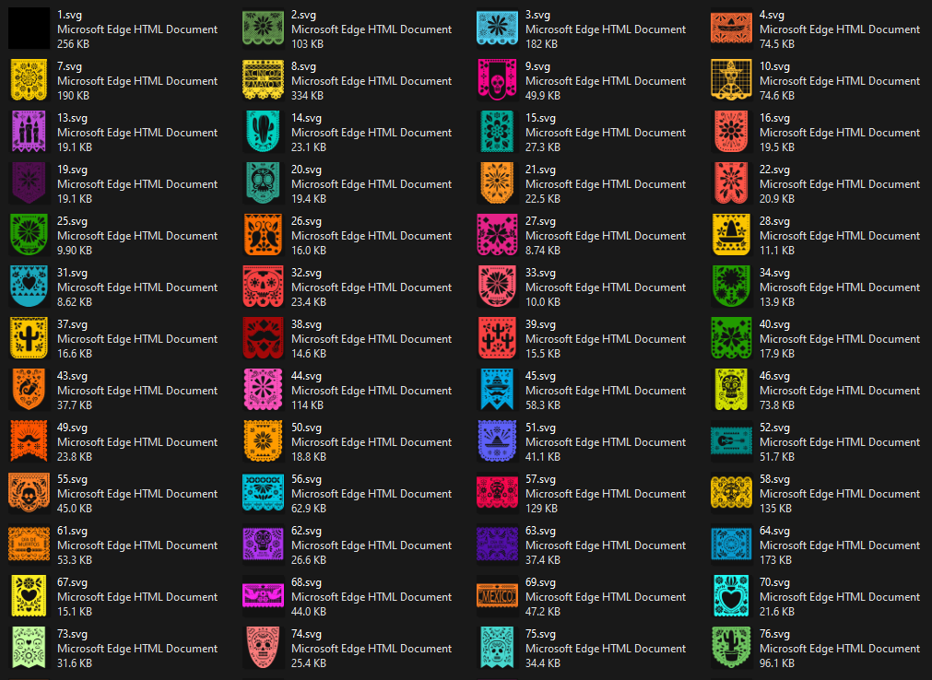
Task: Click the green cactus icon of 76.svg
Action: (731, 648)
